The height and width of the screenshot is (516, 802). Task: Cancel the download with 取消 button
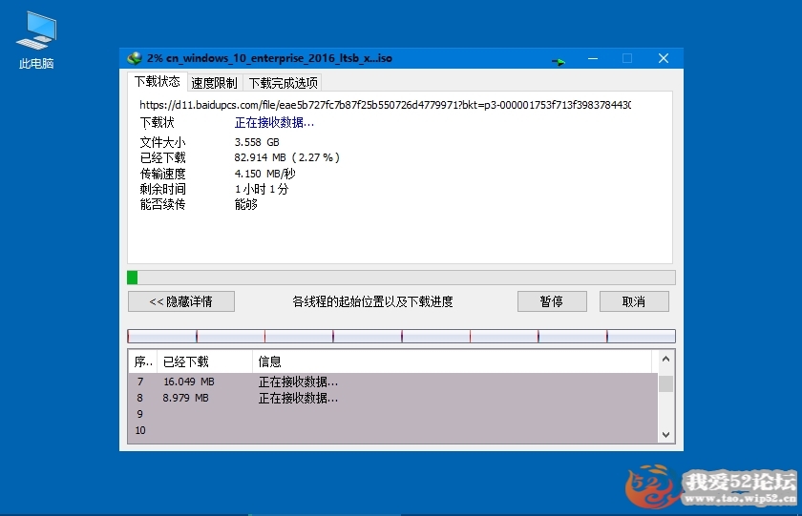(x=634, y=301)
